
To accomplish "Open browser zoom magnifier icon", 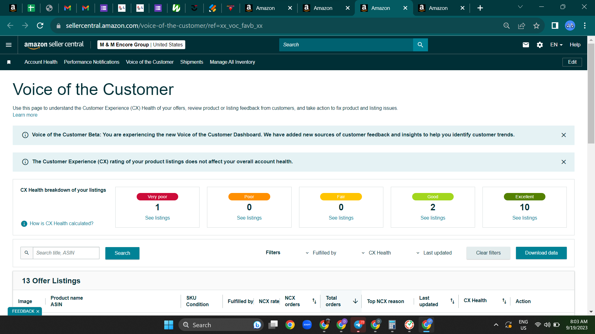I will [507, 26].
